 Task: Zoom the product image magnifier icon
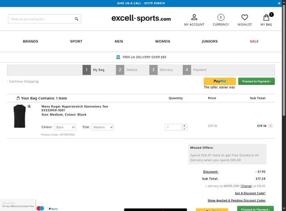[x=29, y=106]
